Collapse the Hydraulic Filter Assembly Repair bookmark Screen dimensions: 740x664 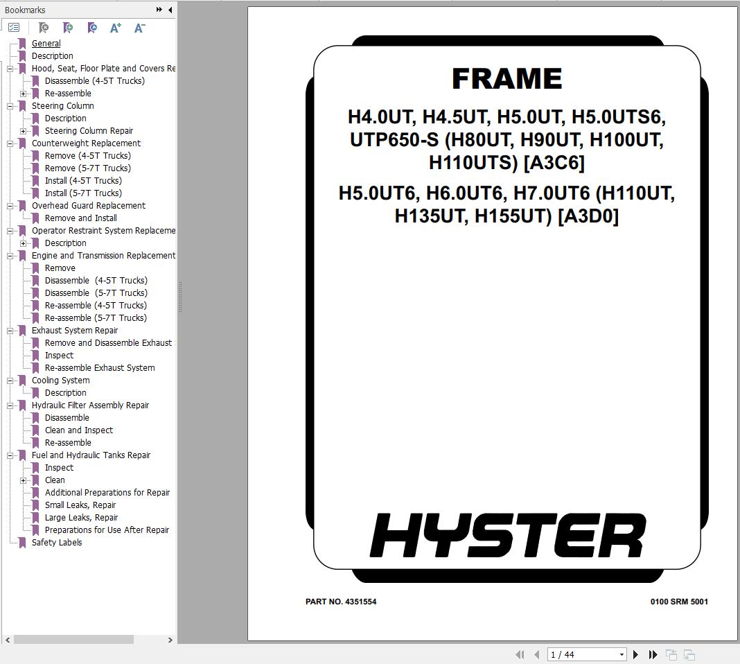10,406
